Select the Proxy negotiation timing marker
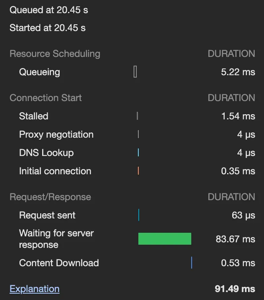The width and height of the screenshot is (264, 300). (138, 134)
